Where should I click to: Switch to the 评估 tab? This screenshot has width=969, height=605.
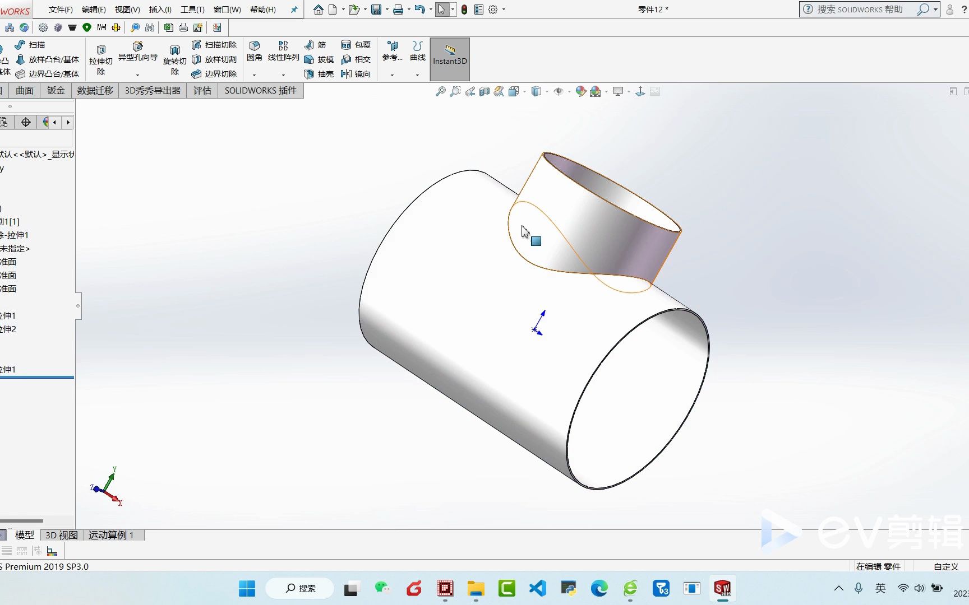coord(202,91)
